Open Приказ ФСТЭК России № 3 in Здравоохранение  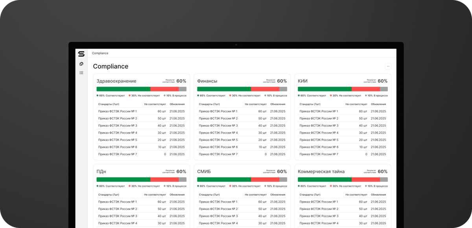click(x=118, y=126)
